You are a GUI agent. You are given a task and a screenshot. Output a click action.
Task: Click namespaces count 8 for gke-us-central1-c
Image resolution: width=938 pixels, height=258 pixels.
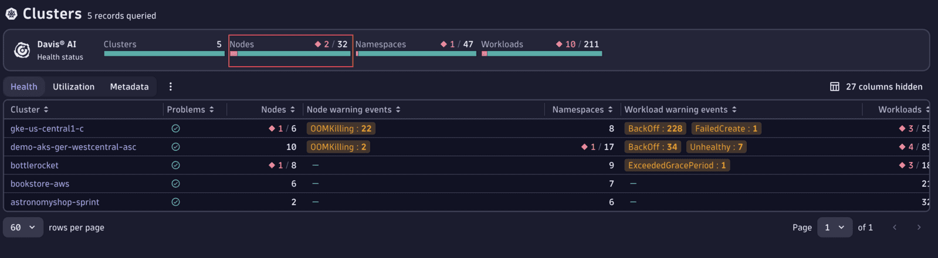(x=611, y=129)
